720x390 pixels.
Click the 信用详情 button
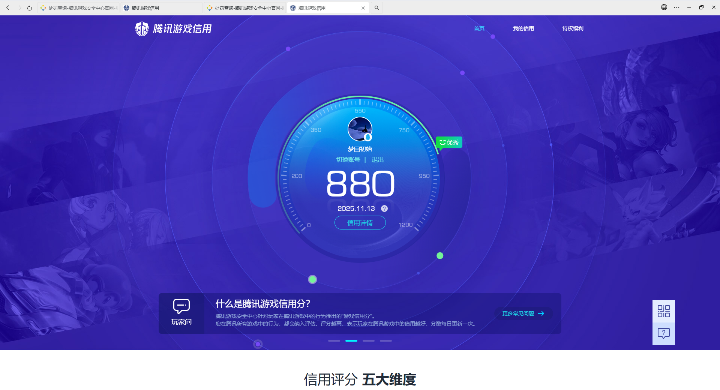[360, 223]
